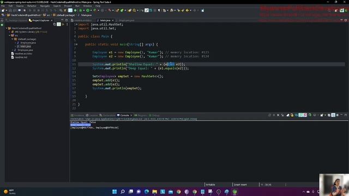349x196 pixels.
Task: Open the Back navigation history dropdown
Action: click(190, 10)
